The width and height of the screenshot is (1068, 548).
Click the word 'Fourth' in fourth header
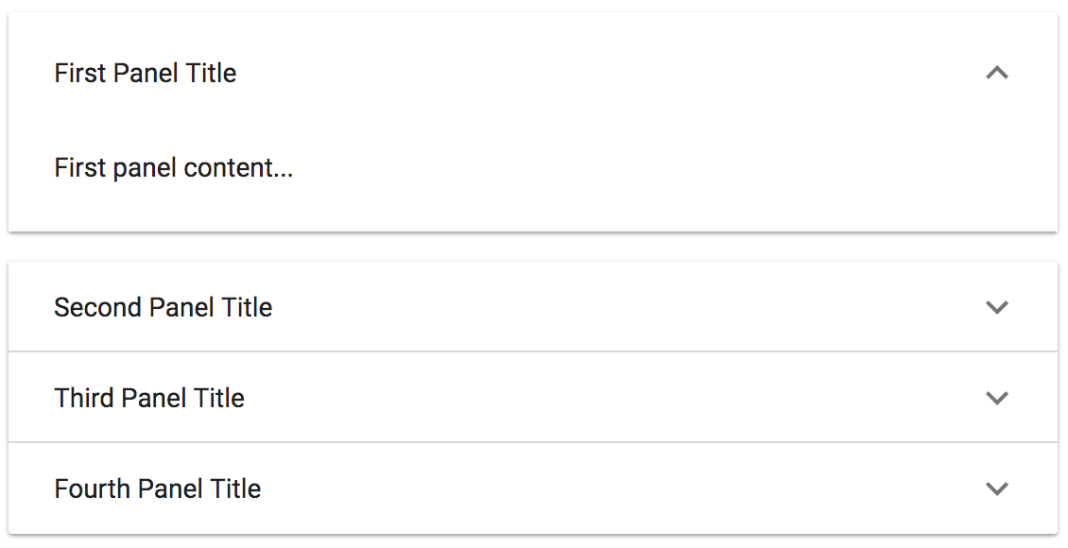coord(93,488)
